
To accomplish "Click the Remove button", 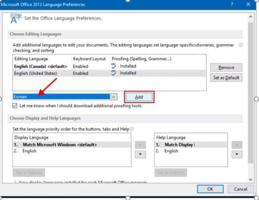I will coord(226,67).
